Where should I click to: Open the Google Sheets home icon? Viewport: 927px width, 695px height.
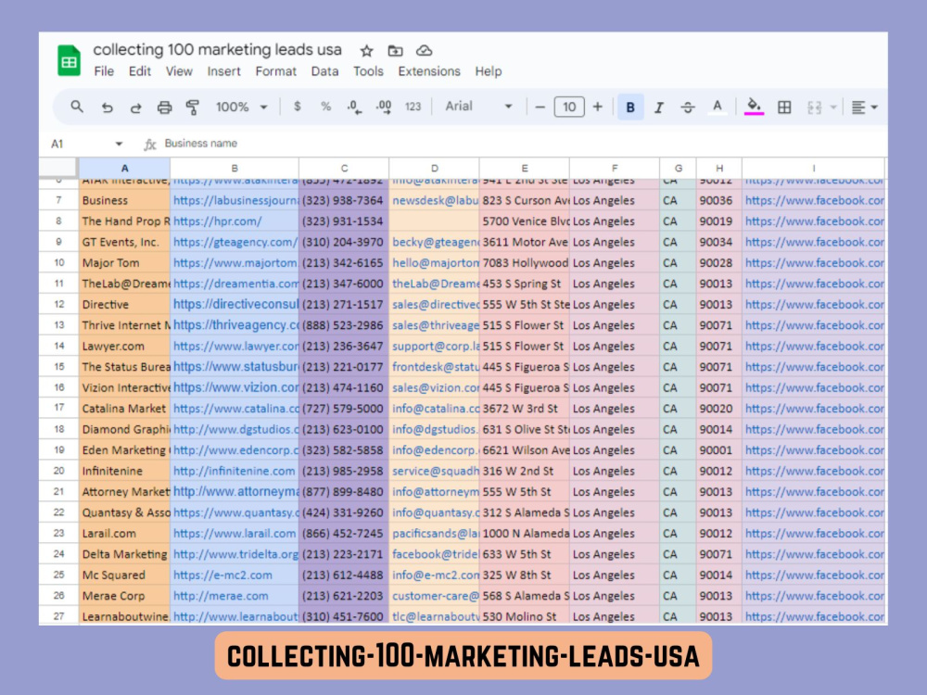[69, 60]
